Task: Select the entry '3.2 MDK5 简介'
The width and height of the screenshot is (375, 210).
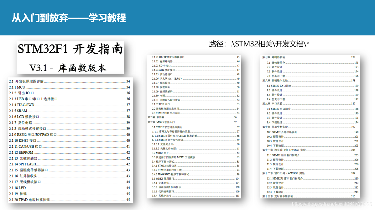Action: (x=195, y=153)
